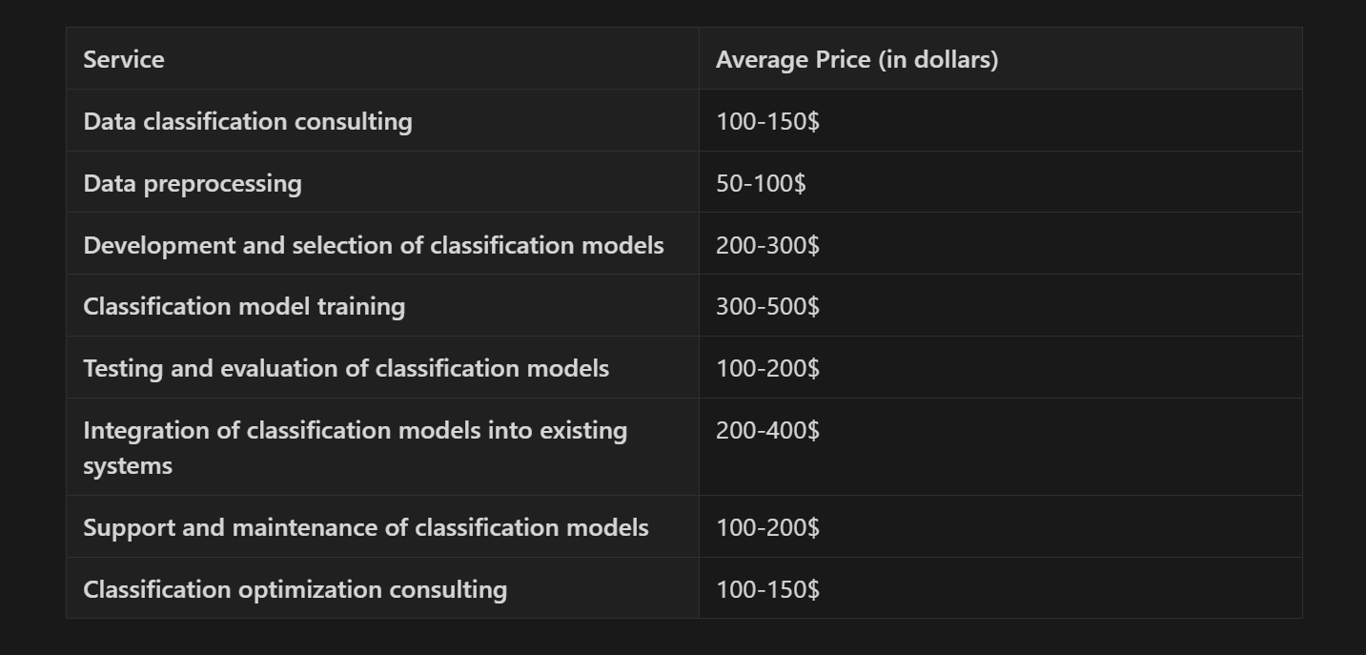Click the word systems in Integration row
The image size is (1366, 655).
[x=128, y=466]
